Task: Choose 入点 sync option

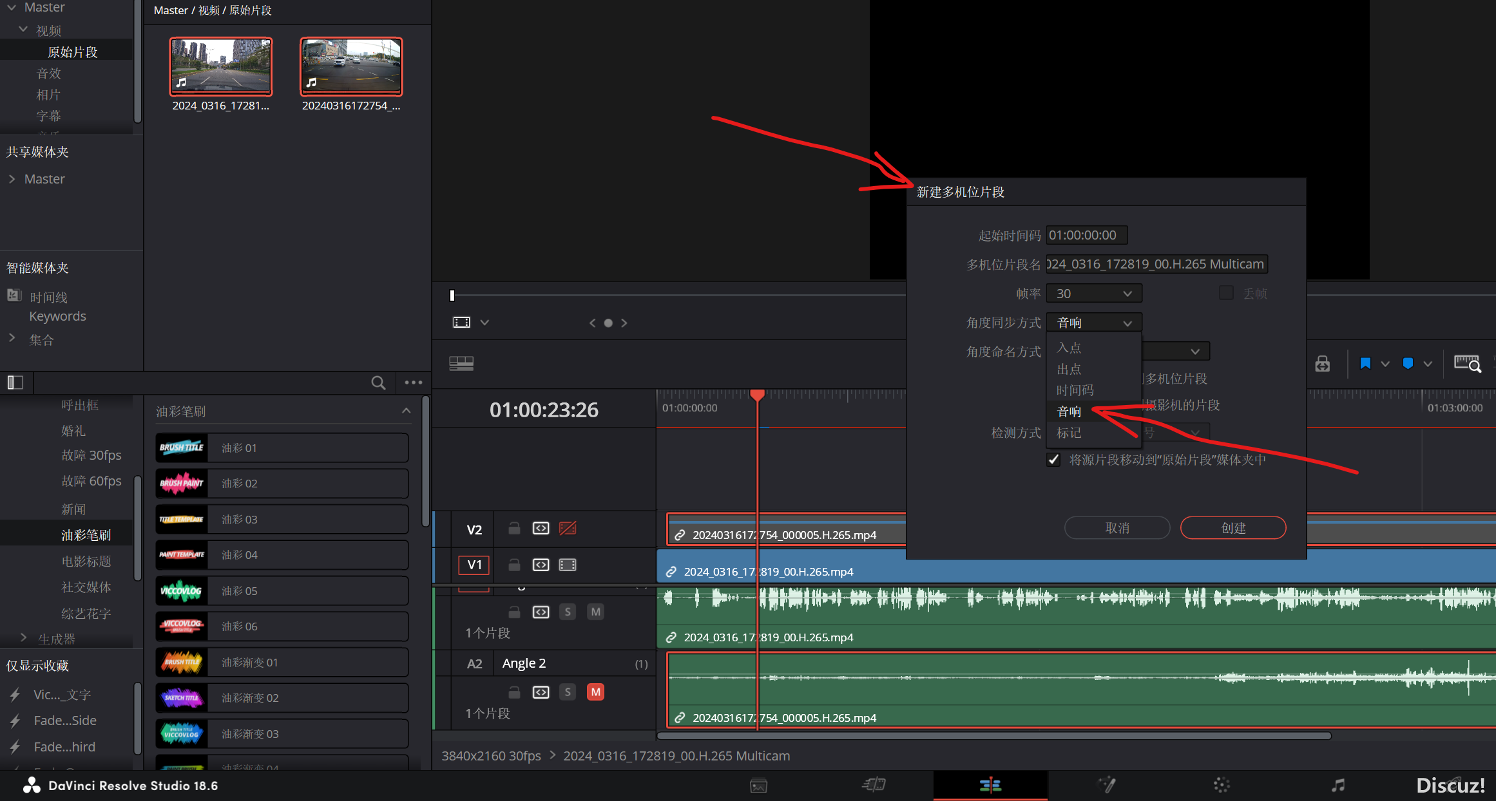Action: (1093, 348)
